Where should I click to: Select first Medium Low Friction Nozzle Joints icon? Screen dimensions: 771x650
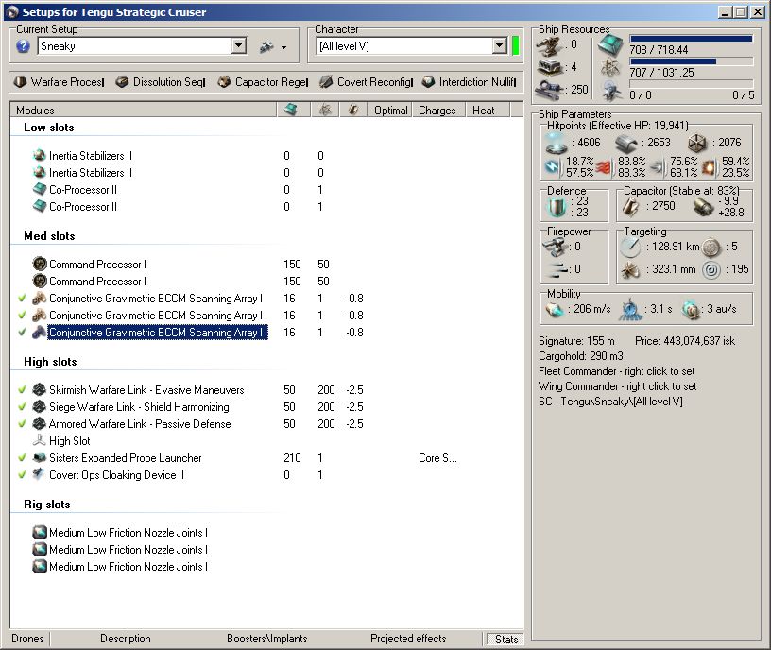coord(40,533)
